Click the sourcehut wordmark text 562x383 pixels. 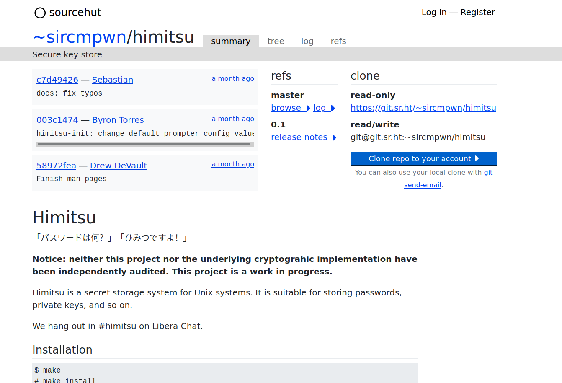click(75, 13)
